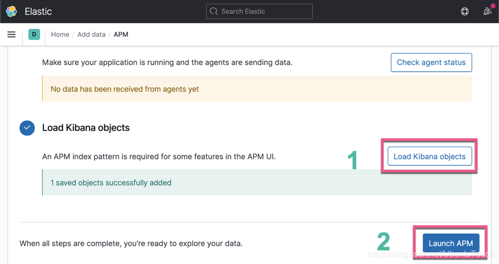This screenshot has width=499, height=264.
Task: Toggle the hamburger navigation menu
Action: pyautogui.click(x=11, y=35)
